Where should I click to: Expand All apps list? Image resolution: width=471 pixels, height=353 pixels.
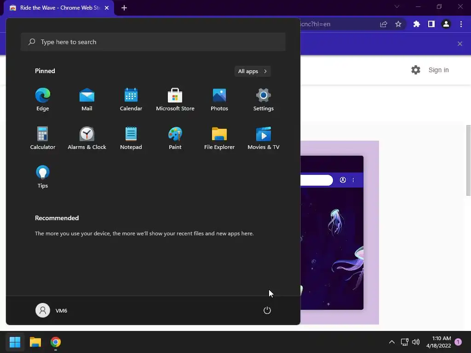point(253,71)
